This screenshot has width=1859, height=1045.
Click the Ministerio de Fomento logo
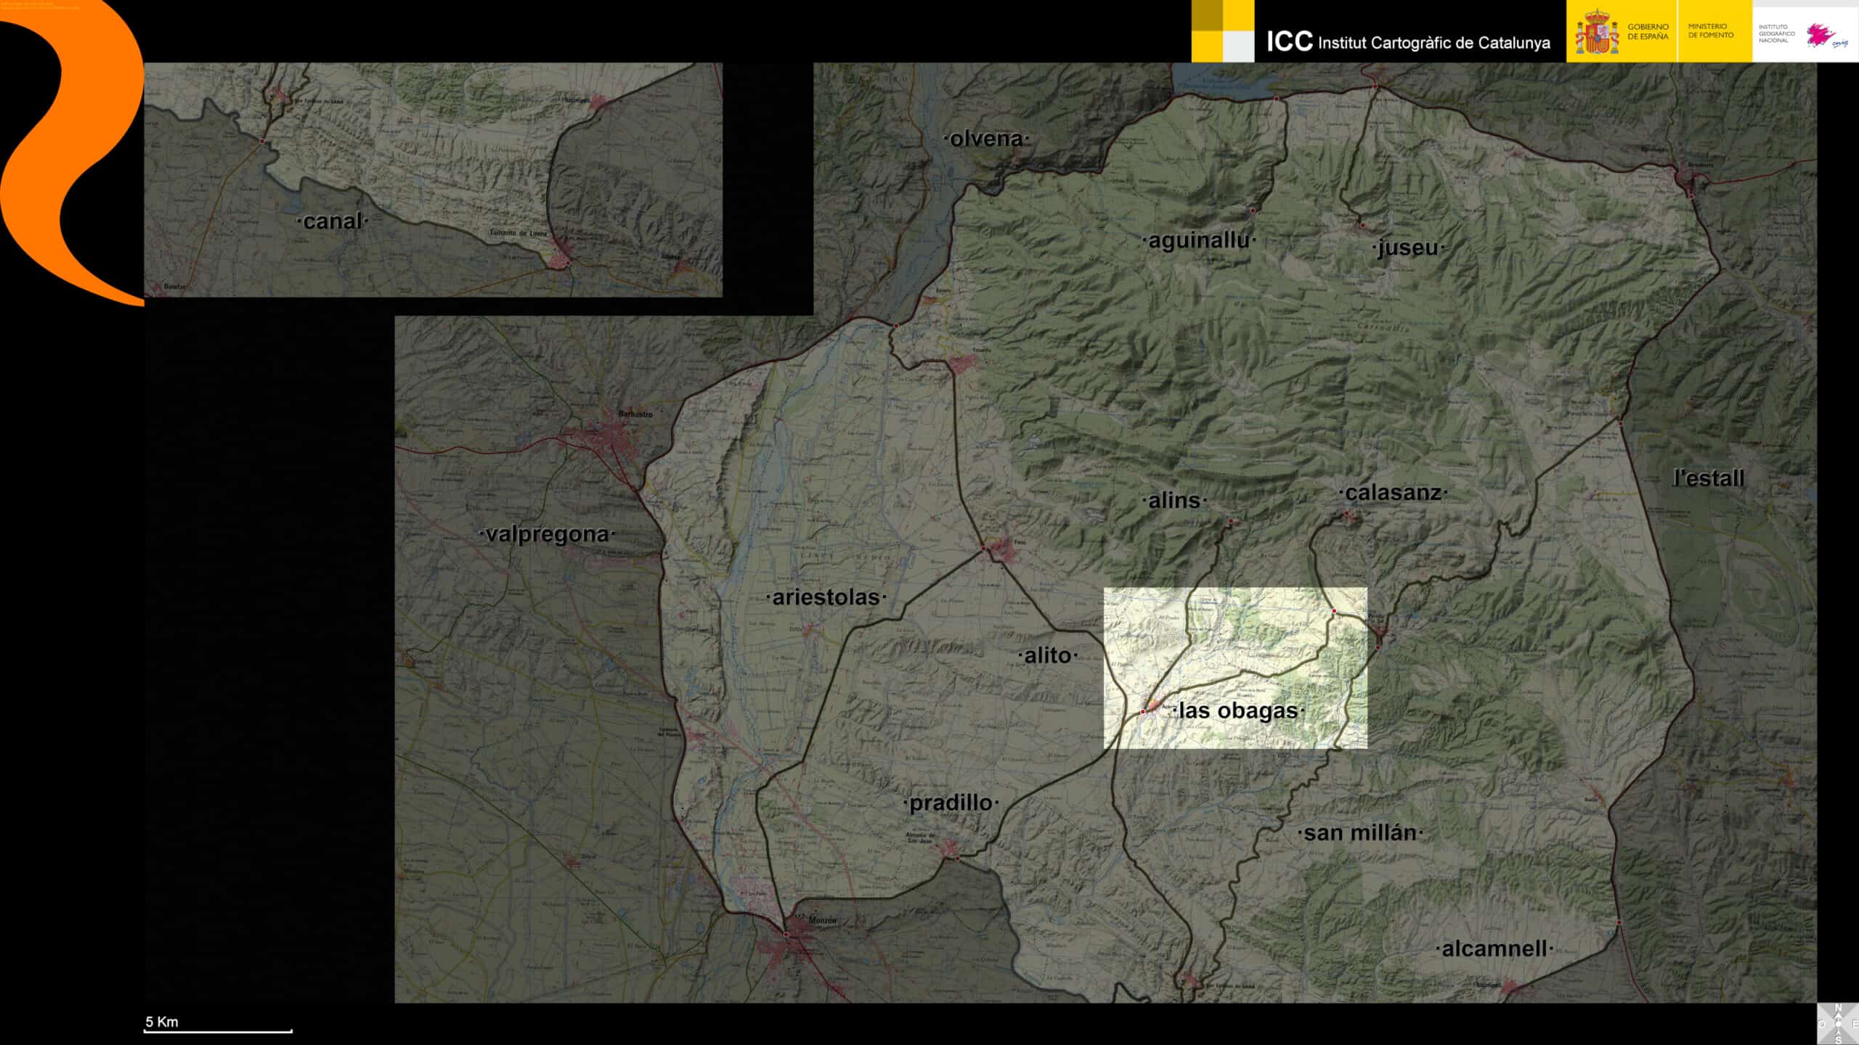tap(1710, 31)
